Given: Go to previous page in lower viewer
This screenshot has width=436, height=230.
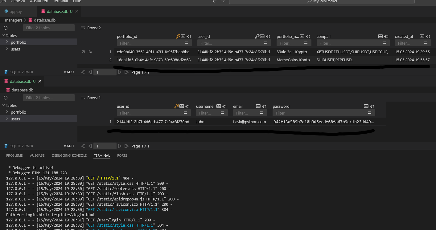Looking at the screenshot, I should 90,146.
